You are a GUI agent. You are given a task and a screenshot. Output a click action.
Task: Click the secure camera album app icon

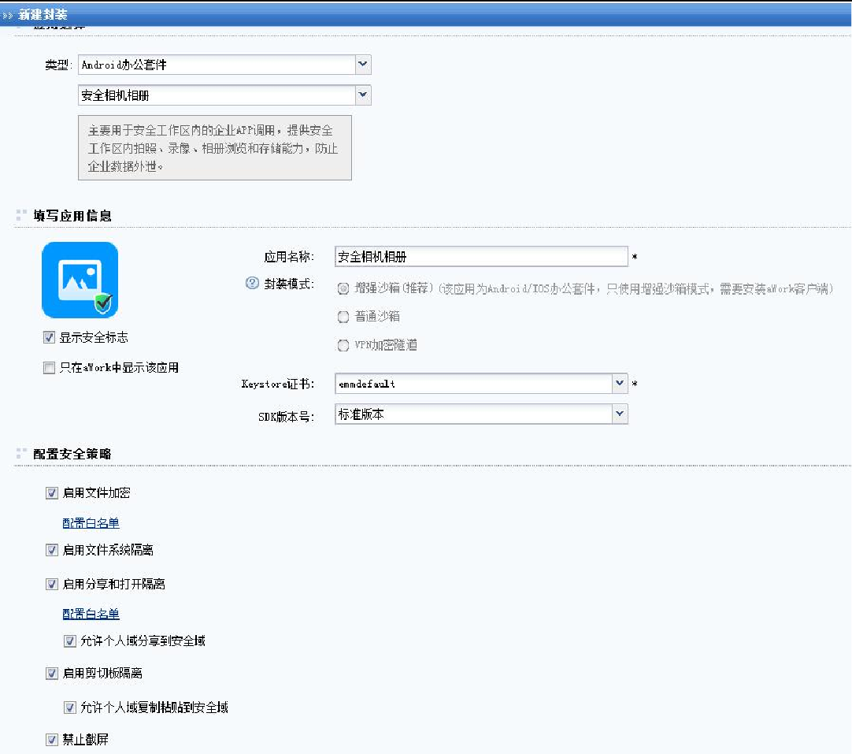[x=80, y=280]
